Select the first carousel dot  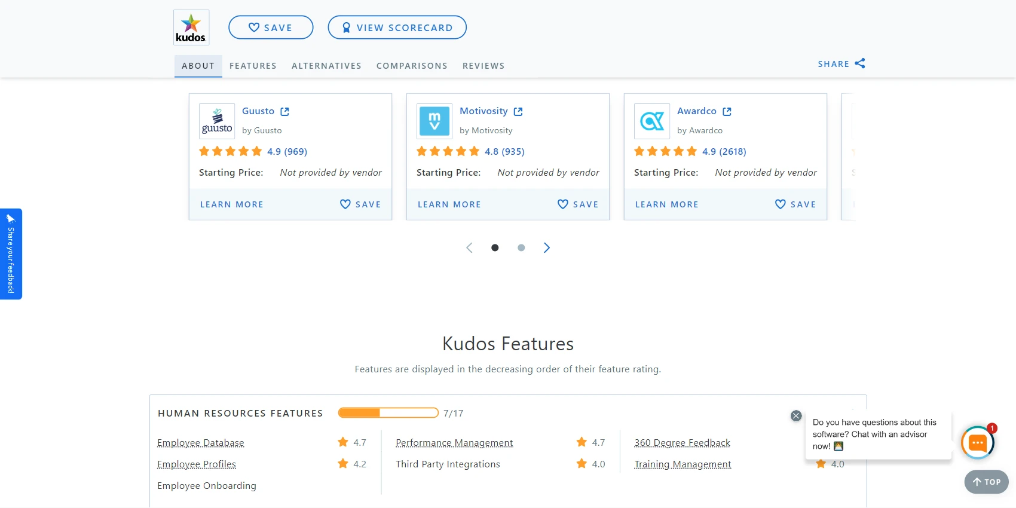pyautogui.click(x=495, y=247)
